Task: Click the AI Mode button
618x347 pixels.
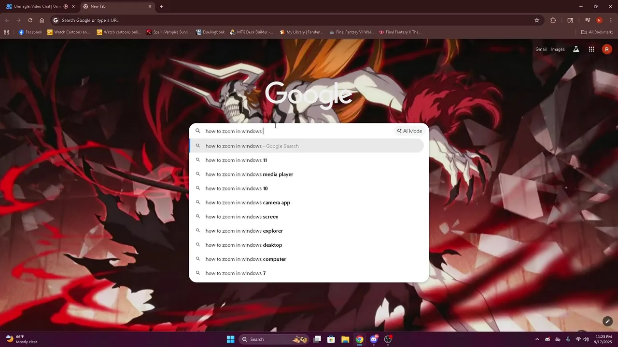Action: coord(409,131)
